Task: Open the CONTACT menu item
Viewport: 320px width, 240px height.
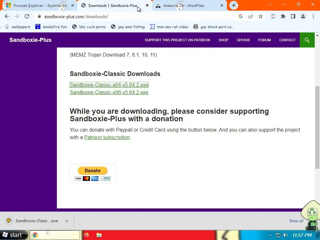Action: (287, 40)
